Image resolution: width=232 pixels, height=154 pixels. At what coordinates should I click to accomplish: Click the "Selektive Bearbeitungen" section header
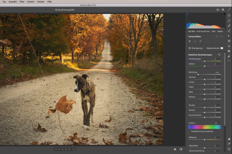[x=200, y=55]
